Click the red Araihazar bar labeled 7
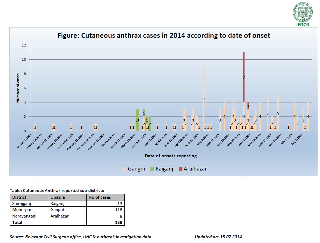320x243 pixels. (x=244, y=77)
